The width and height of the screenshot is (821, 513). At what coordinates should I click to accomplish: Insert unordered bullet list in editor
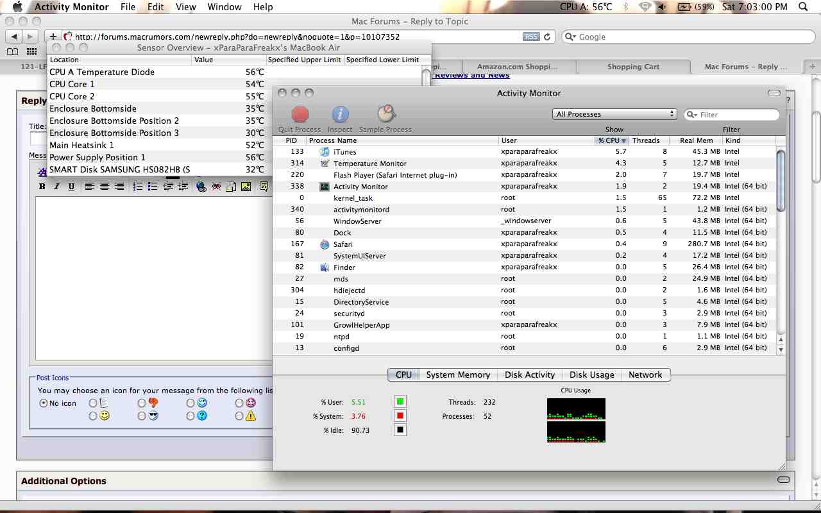(x=153, y=187)
